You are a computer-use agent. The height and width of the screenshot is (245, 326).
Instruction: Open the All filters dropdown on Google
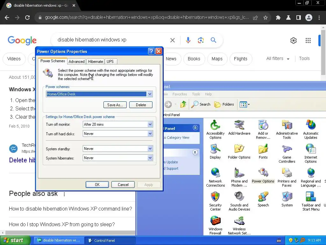coord(278,59)
